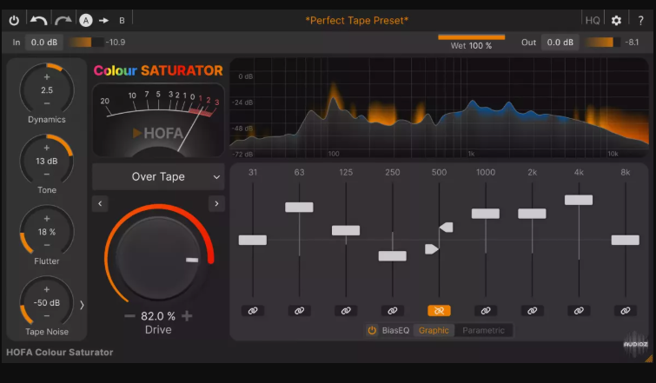
Task: Decrease Flutter with its minus sign
Action: tap(47, 245)
